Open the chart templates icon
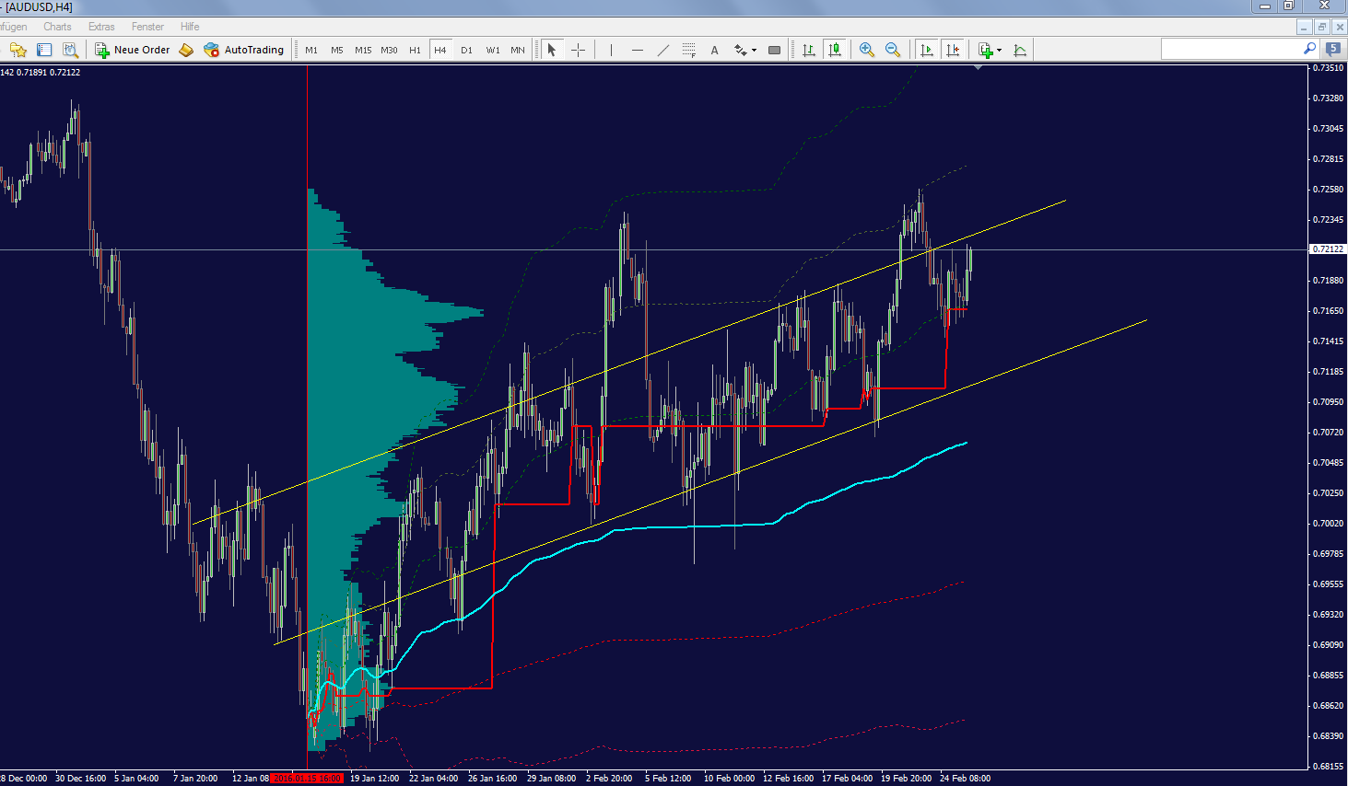Screen dimensions: 1348x786 (x=1020, y=50)
